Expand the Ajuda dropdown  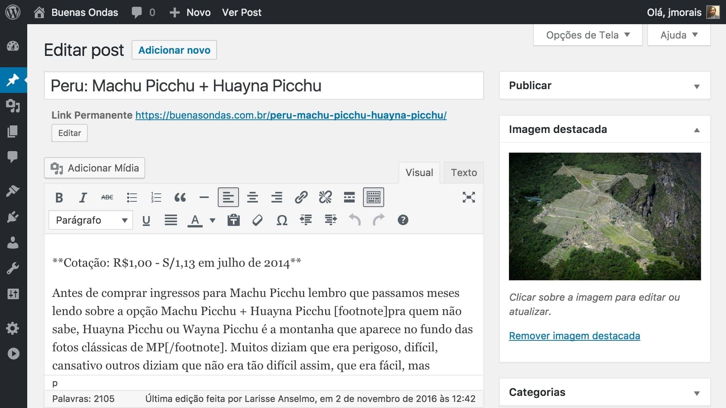pos(679,35)
